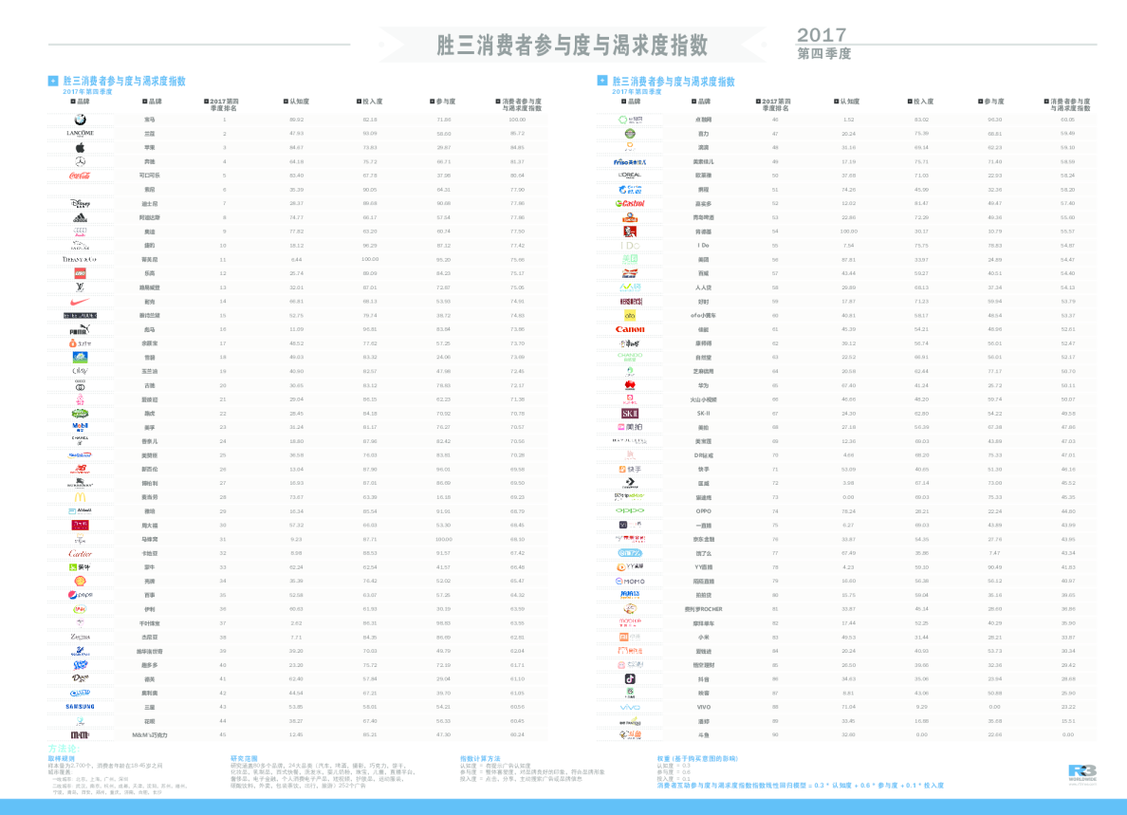Select the Nike swoosh logo

[x=81, y=301]
